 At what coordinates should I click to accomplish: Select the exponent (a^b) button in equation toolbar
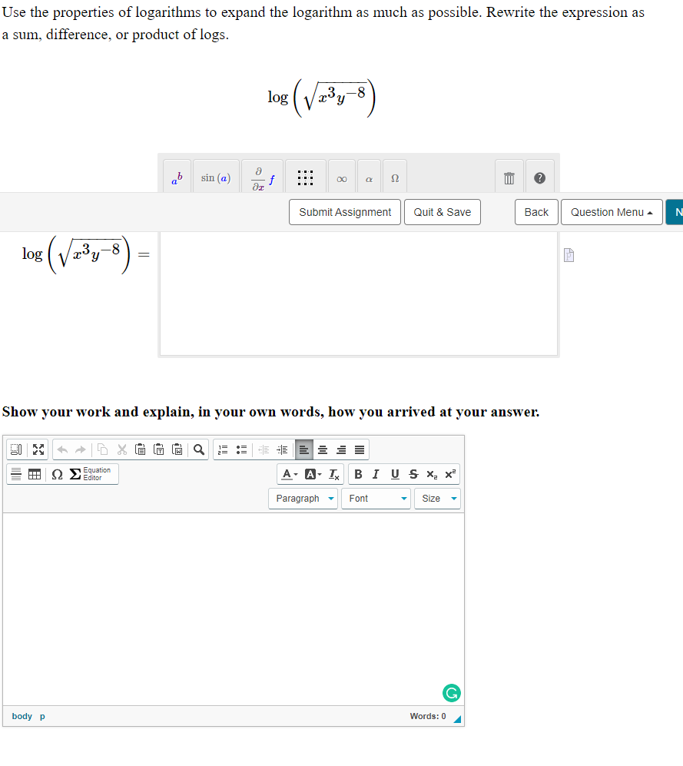click(177, 176)
